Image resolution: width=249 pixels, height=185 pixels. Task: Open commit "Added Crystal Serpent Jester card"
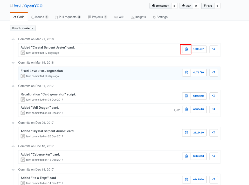click(x=47, y=47)
